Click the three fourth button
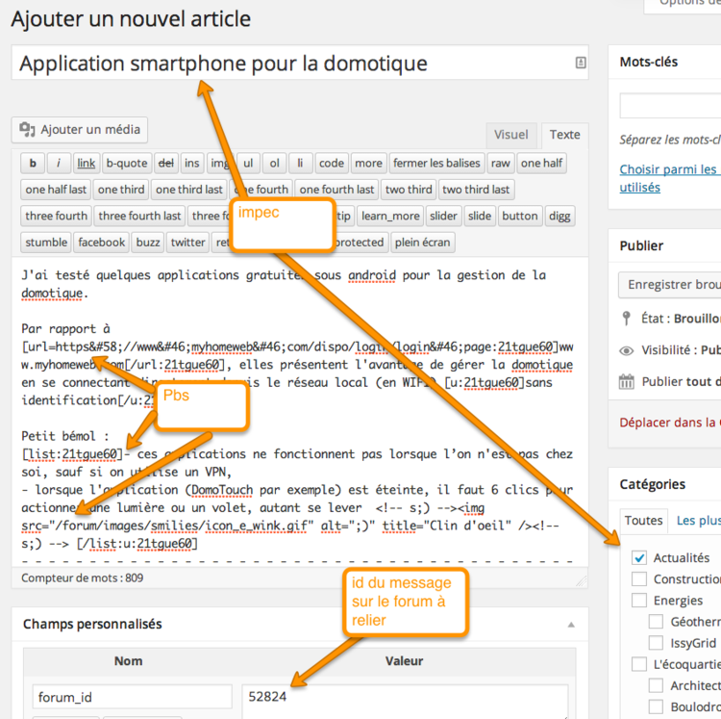The image size is (721, 719). [x=56, y=217]
